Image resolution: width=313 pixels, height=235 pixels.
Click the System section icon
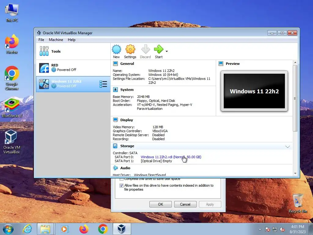(115, 90)
